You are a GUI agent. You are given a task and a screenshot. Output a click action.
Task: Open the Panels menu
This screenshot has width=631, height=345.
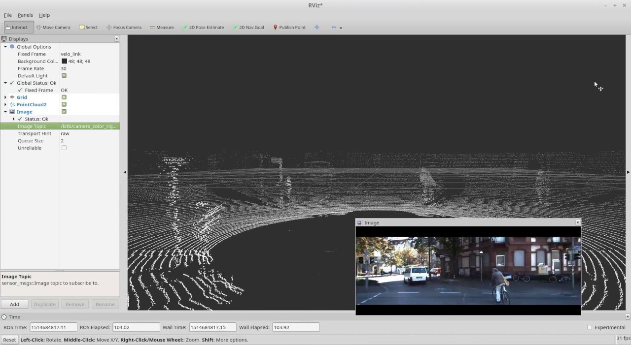tap(25, 15)
